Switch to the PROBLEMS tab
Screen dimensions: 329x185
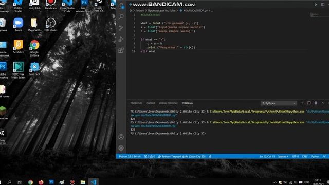[x=136, y=103]
